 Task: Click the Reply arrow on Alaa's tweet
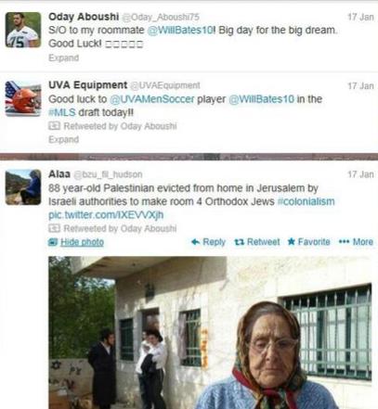208,242
